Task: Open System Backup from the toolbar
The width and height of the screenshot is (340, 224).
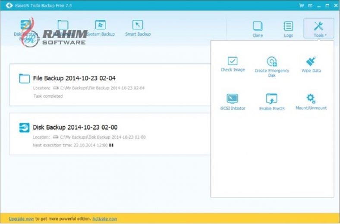Action: (x=101, y=28)
